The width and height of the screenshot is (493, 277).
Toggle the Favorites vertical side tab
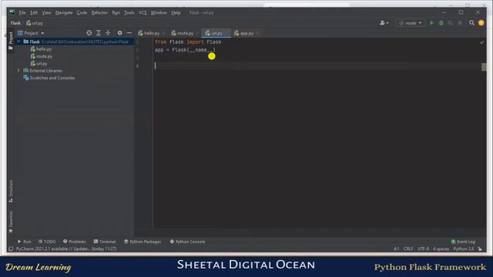point(11,222)
